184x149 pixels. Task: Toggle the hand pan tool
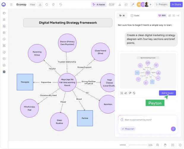click(165, 145)
